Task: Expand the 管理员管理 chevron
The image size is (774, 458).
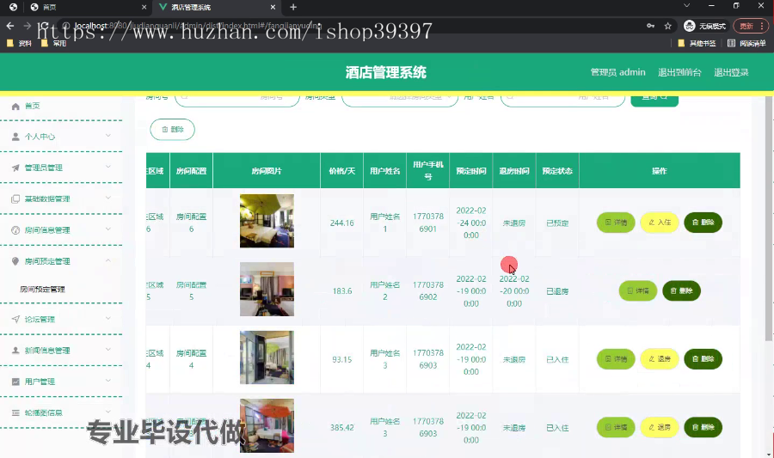Action: [108, 167]
